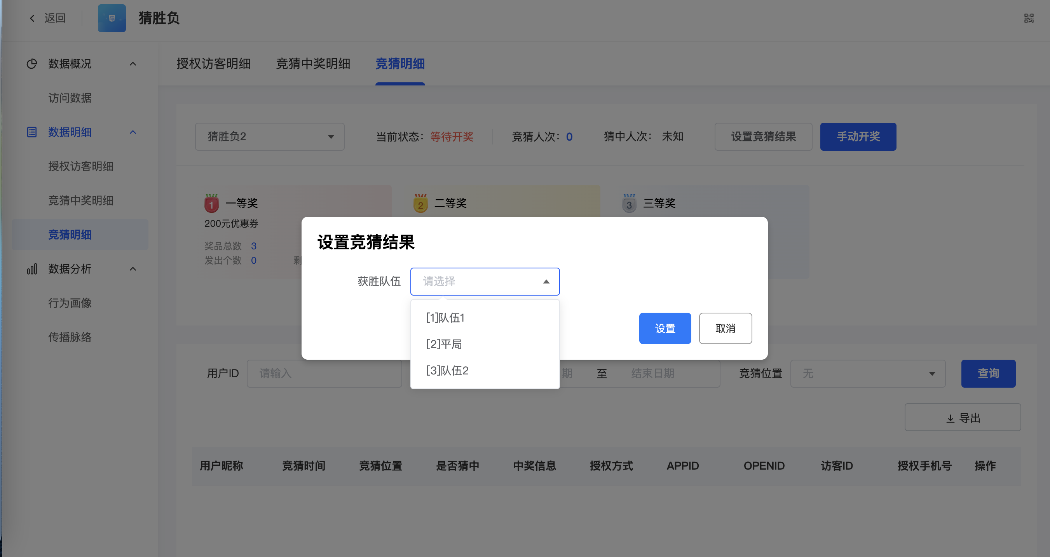Click the third prize medal icon
The height and width of the screenshot is (557, 1050).
pyautogui.click(x=629, y=203)
